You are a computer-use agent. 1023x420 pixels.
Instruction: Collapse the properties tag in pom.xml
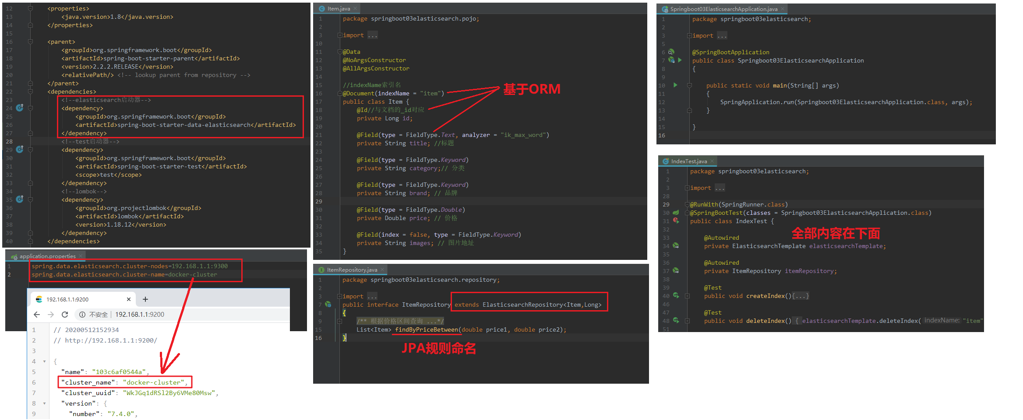click(x=30, y=8)
